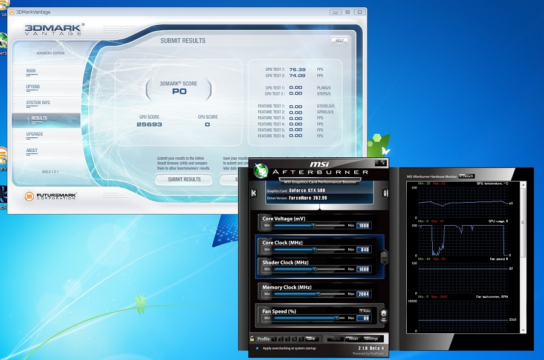Click the Shader Clock slider handle
This screenshot has height=360, width=544.
pos(315,269)
